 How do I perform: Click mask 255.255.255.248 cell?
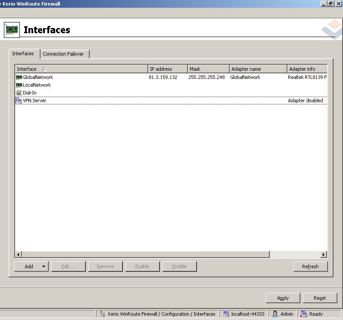click(206, 77)
